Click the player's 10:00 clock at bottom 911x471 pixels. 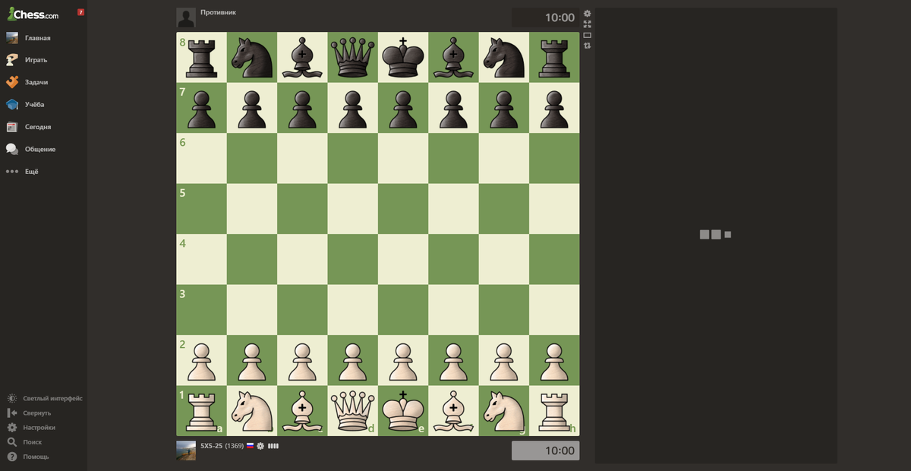(x=545, y=450)
